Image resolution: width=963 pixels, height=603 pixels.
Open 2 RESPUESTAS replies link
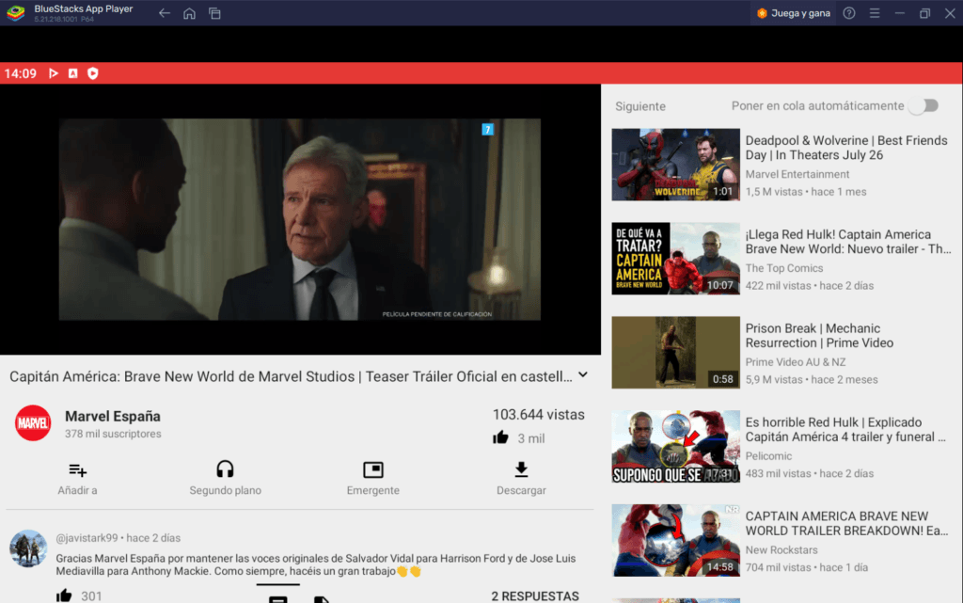(535, 595)
